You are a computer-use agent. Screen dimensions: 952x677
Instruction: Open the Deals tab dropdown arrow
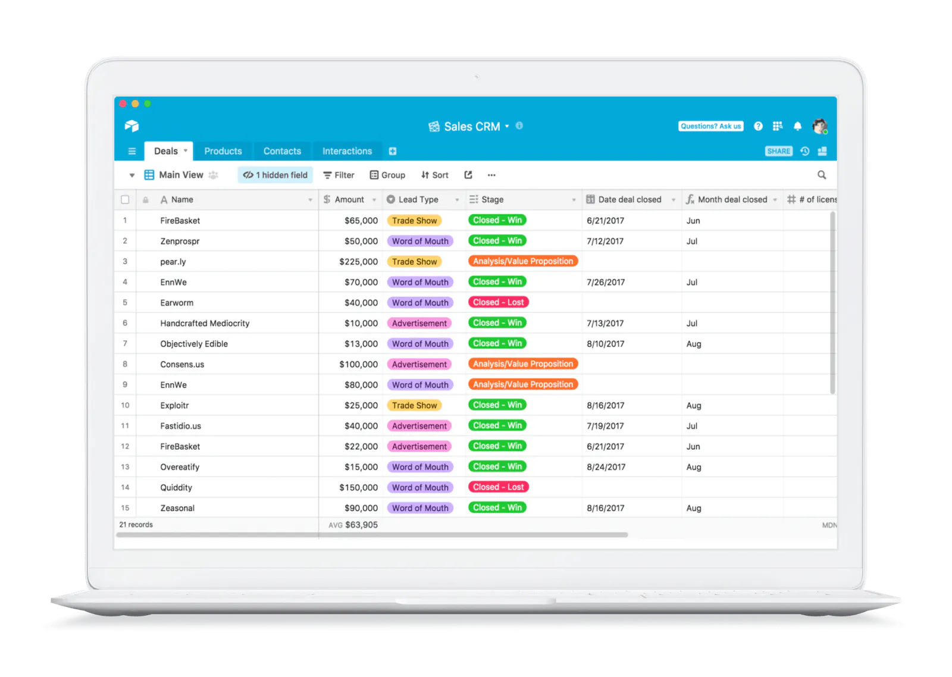click(x=186, y=151)
